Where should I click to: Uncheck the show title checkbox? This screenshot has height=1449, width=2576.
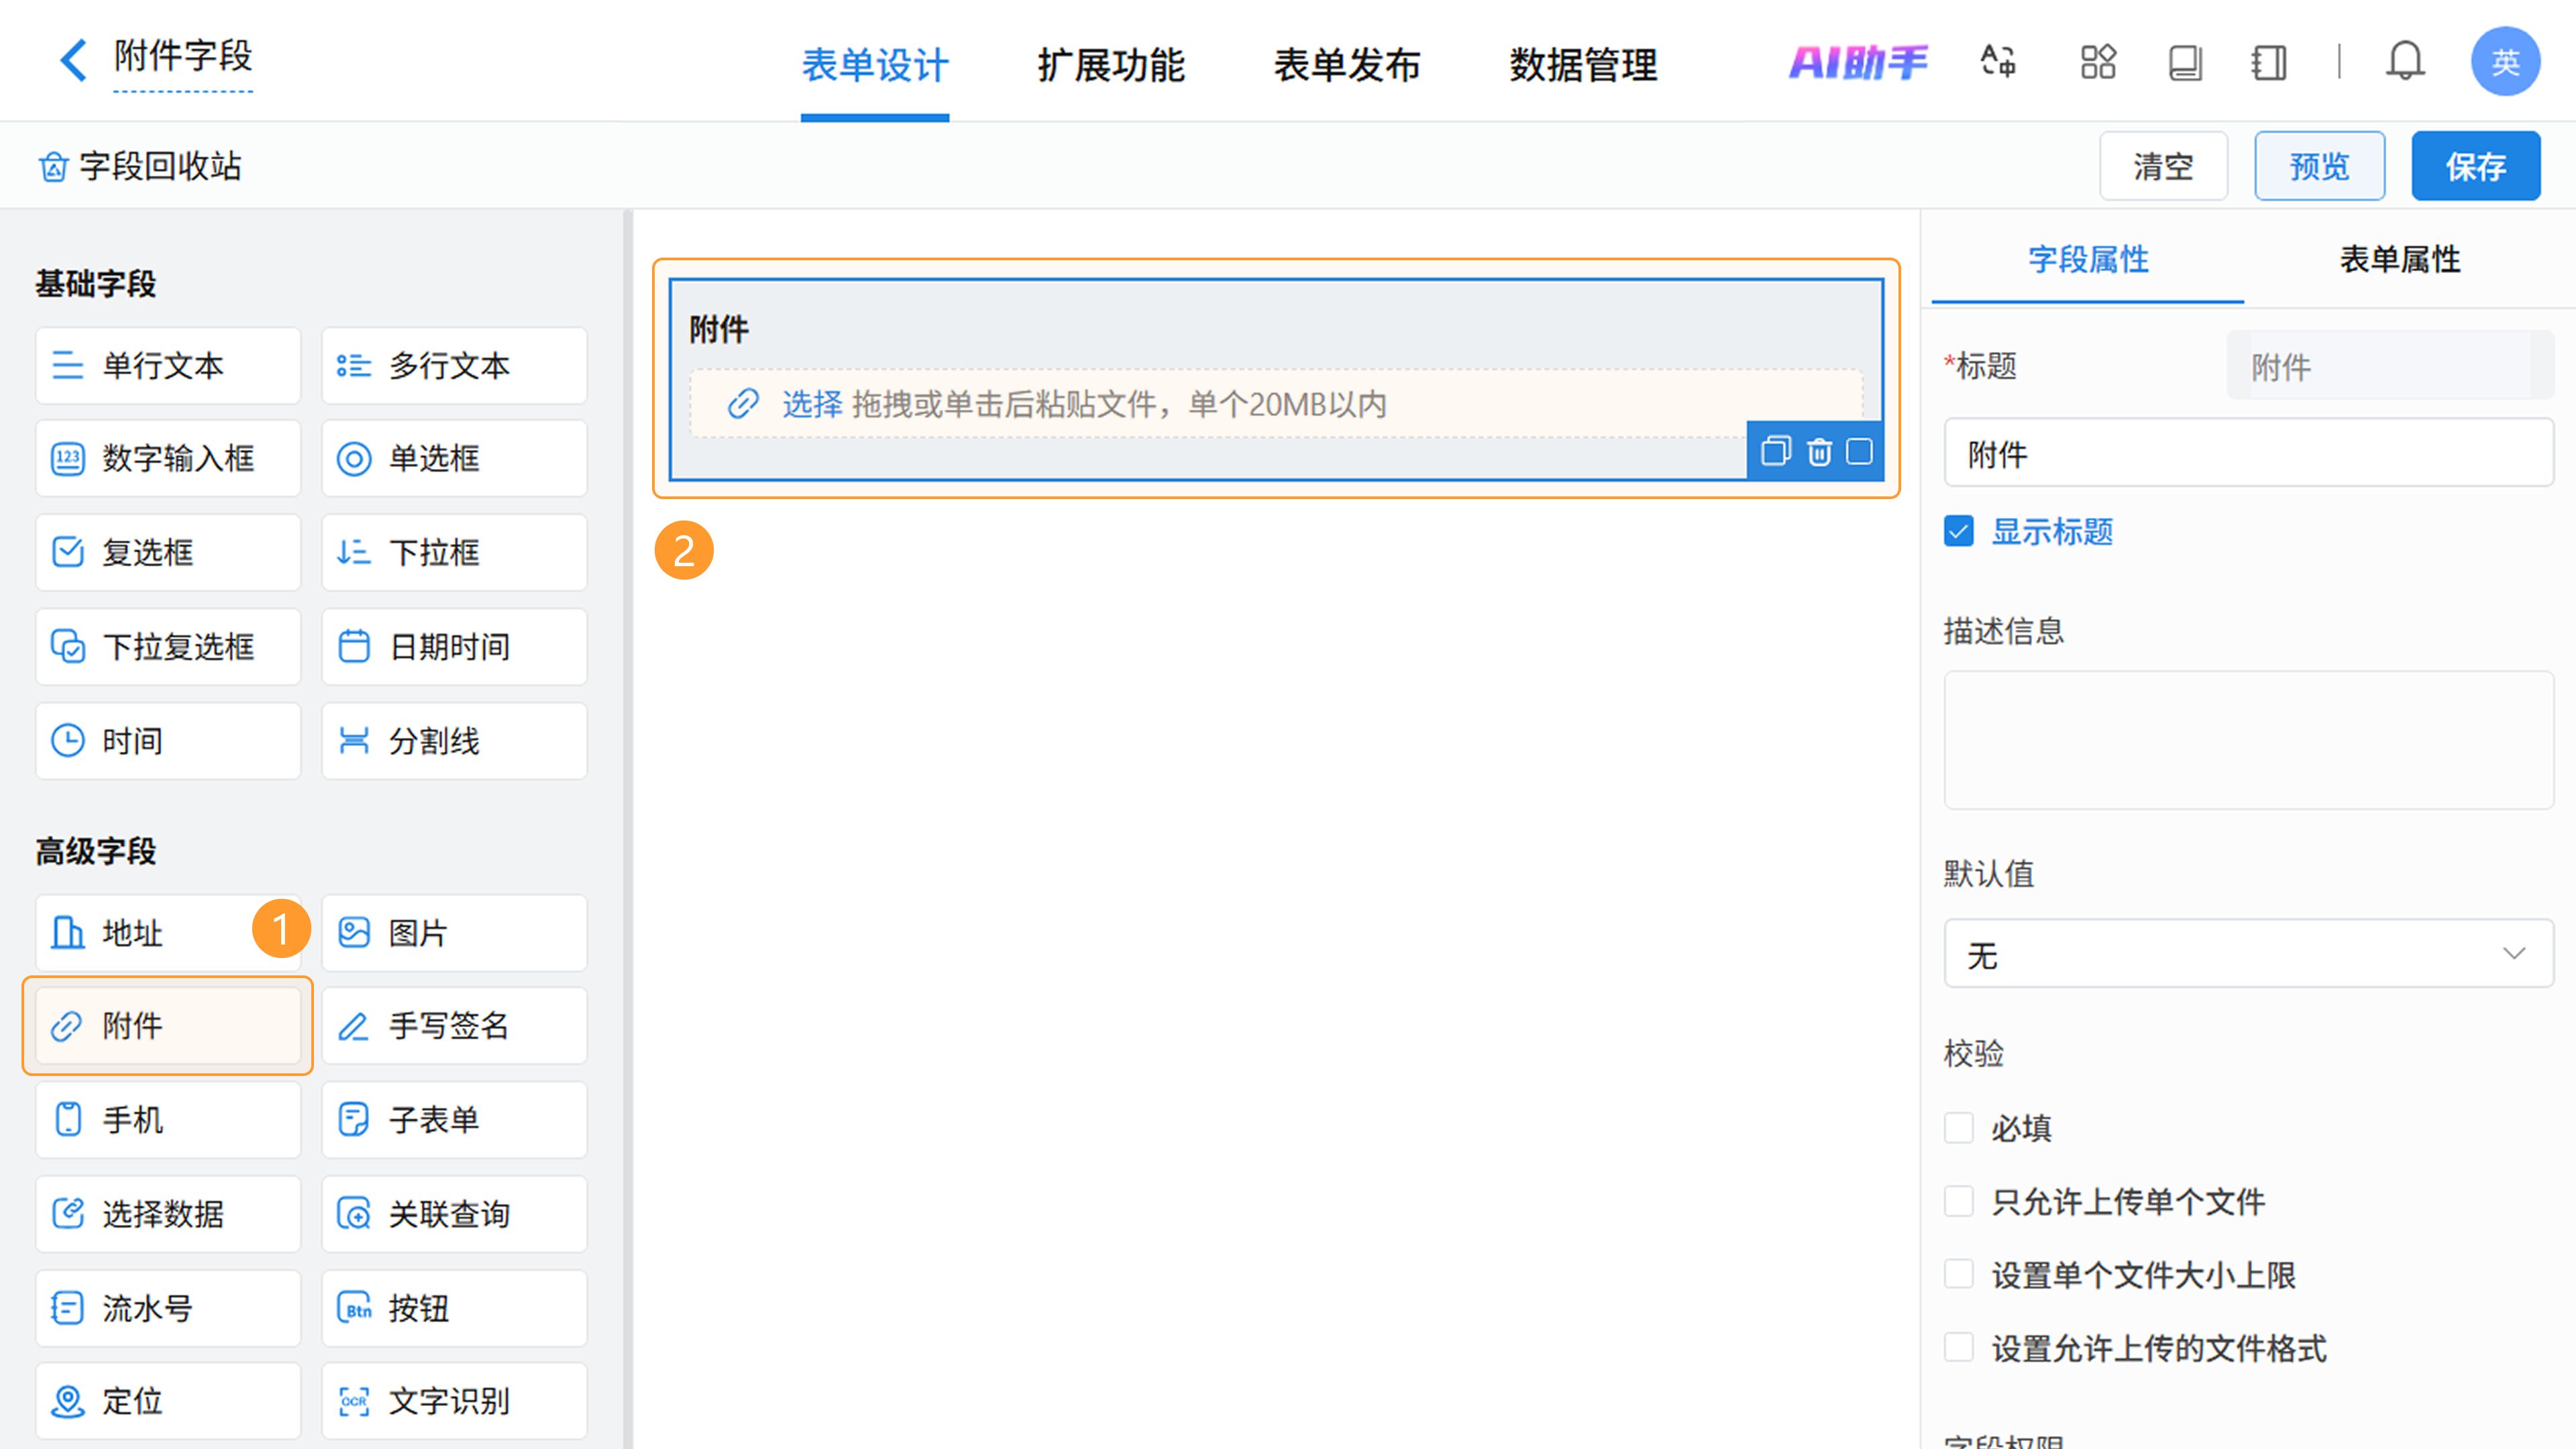(x=1958, y=531)
